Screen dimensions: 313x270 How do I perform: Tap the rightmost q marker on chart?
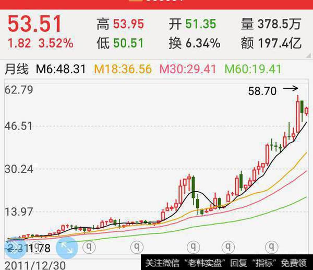click(x=271, y=247)
